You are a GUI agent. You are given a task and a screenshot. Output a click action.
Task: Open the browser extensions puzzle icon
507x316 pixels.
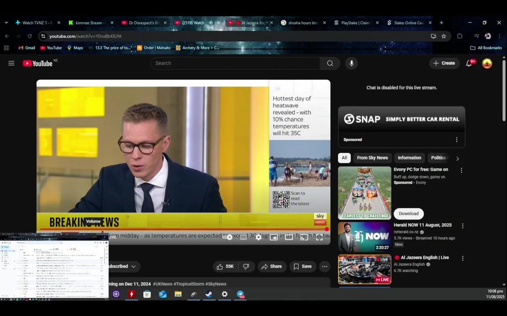point(460,36)
